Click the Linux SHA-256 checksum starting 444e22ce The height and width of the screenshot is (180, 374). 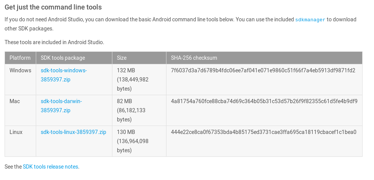[x=264, y=132]
